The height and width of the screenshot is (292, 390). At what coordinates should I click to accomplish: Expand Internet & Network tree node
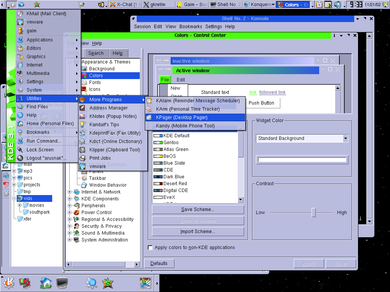[70, 192]
